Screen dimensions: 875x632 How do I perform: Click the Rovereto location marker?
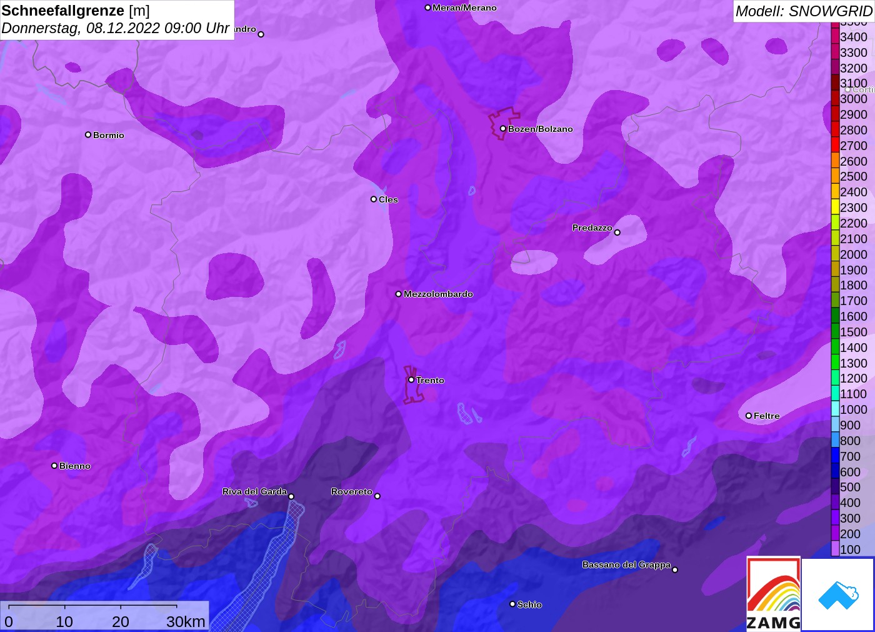(377, 496)
